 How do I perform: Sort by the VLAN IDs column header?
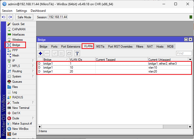coord(81,60)
